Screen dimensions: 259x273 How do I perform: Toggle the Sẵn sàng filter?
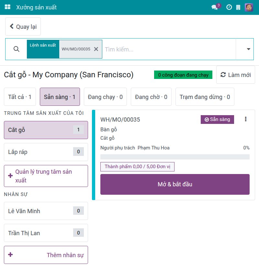click(x=60, y=97)
